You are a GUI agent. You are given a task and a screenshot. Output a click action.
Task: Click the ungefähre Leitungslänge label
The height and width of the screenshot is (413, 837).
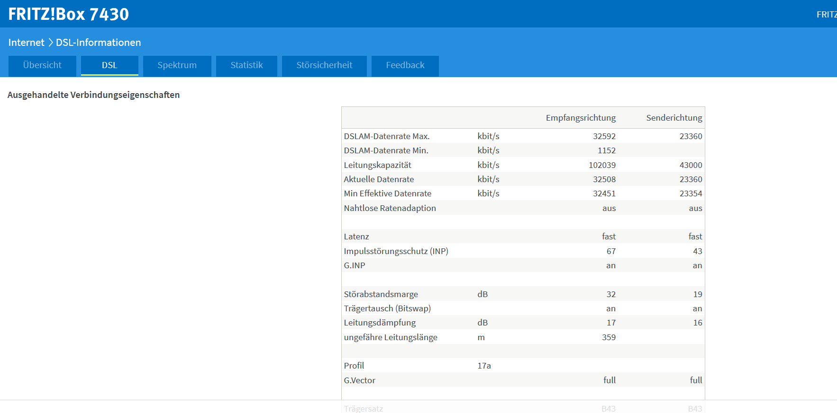pos(391,337)
